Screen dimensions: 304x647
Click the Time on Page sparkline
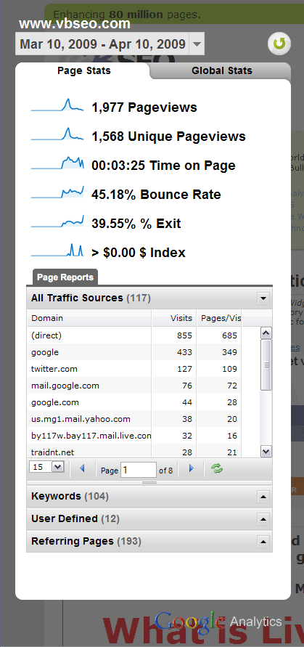pyautogui.click(x=57, y=163)
